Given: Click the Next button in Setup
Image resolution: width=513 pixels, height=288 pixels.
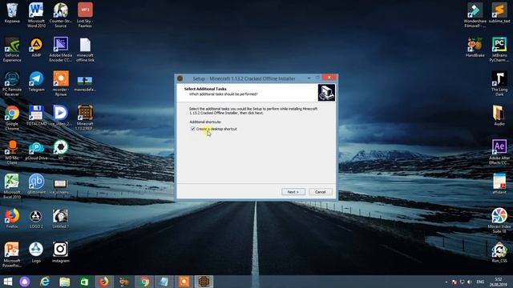Looking at the screenshot, I should 293,192.
